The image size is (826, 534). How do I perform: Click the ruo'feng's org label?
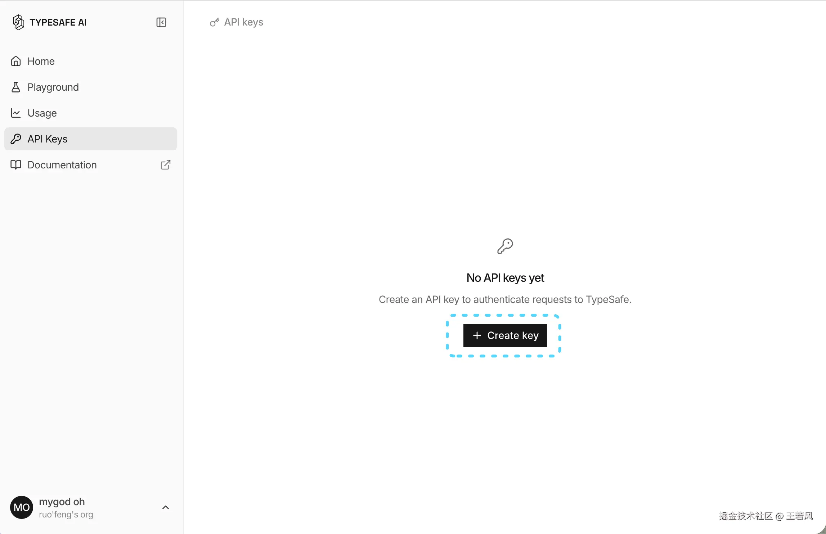[x=66, y=515]
